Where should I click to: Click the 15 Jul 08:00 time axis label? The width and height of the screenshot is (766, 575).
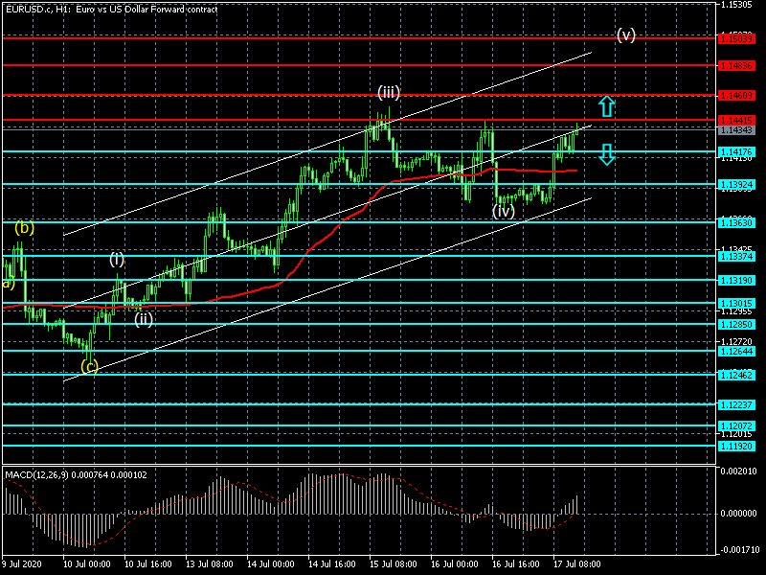pos(394,563)
